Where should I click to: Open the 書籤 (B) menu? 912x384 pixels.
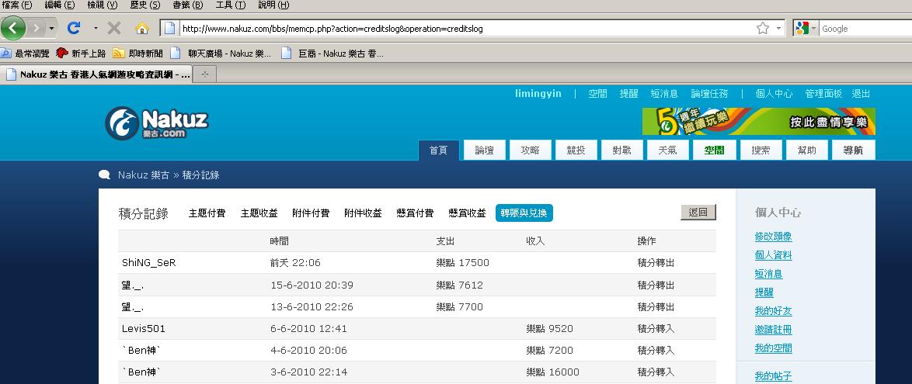tap(186, 5)
